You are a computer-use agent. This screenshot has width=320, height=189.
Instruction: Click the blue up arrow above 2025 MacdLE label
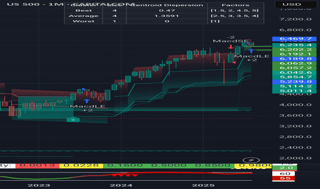pyautogui.click(x=251, y=51)
